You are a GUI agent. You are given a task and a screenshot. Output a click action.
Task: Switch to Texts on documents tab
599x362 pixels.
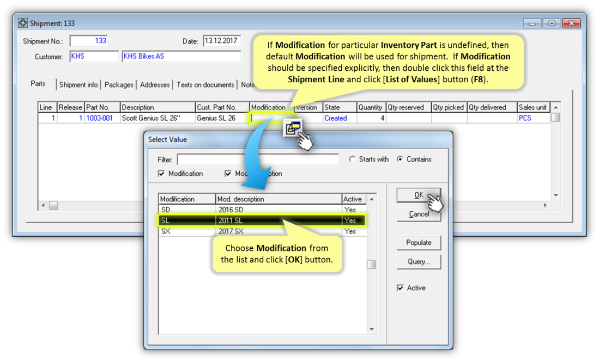pos(205,85)
